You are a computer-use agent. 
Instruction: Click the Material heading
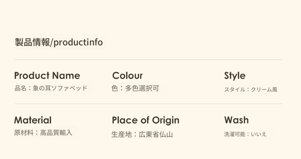tap(32, 120)
